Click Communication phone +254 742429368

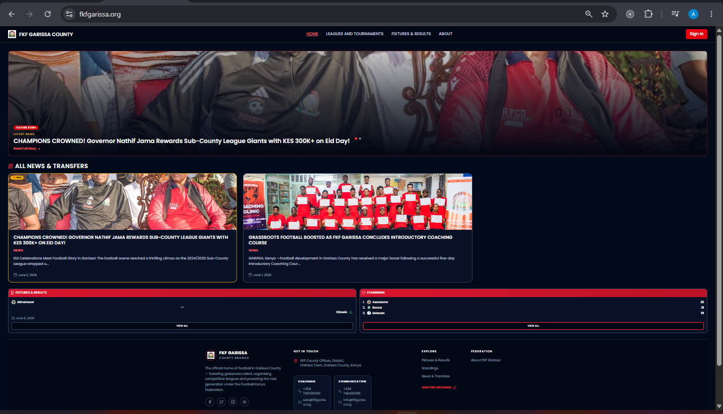[352, 391]
